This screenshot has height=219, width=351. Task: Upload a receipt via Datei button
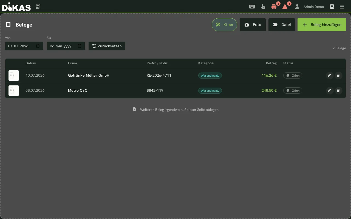tap(282, 25)
